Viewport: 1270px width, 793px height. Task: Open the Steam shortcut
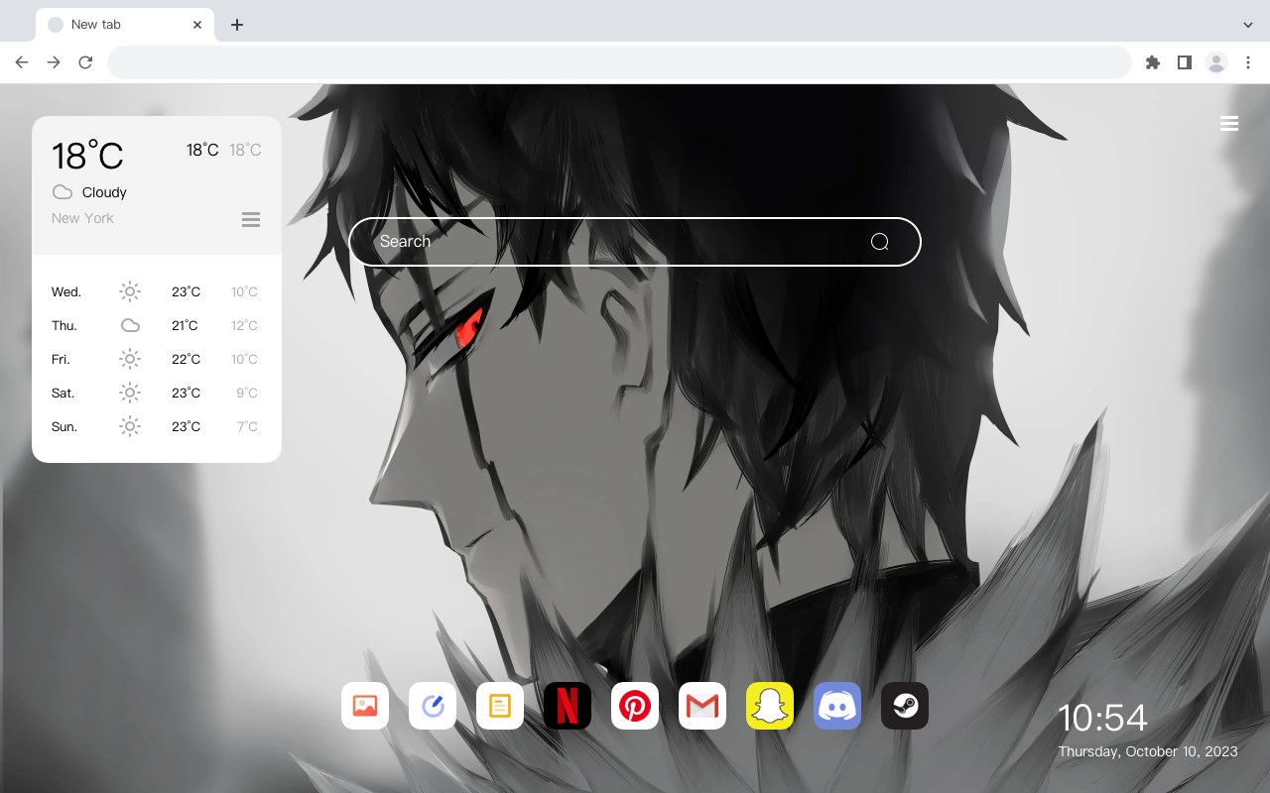pos(905,706)
